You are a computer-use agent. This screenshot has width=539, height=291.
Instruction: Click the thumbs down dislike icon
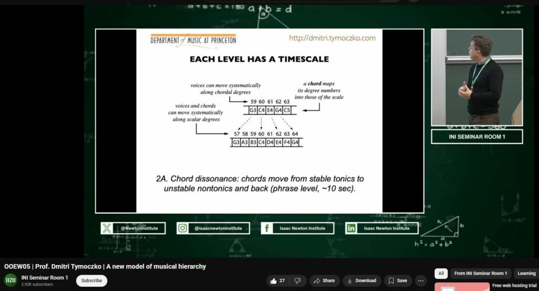tap(297, 280)
